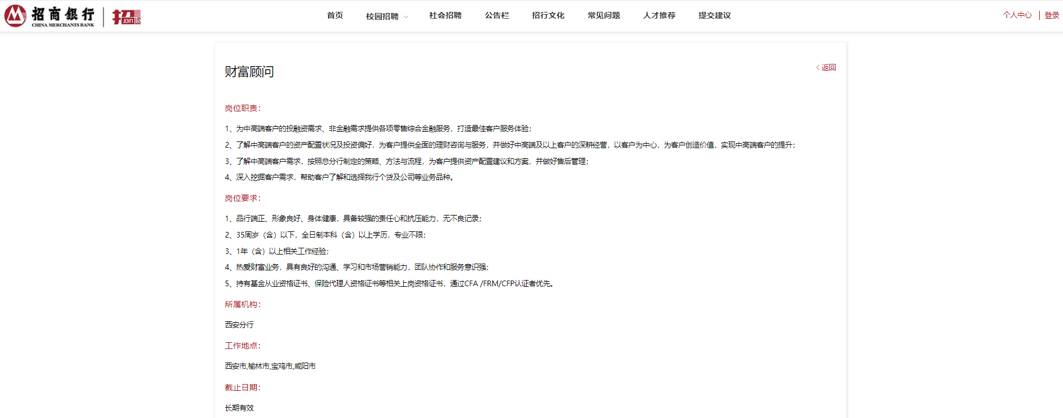
Task: Click the red Join Us logo
Action: pyautogui.click(x=127, y=17)
